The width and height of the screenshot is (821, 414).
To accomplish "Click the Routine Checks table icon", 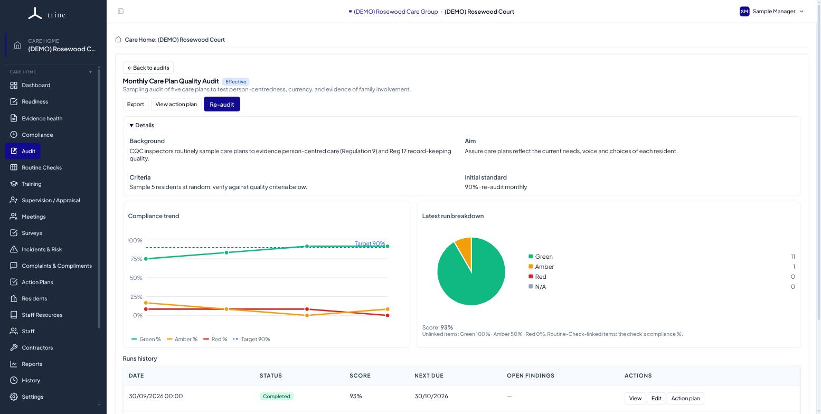I will [14, 167].
